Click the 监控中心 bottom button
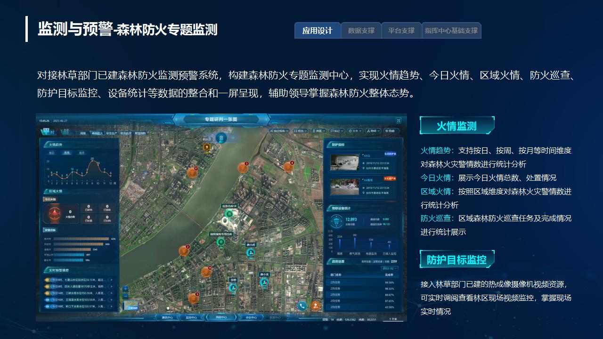The width and height of the screenshot is (603, 339). 192,317
